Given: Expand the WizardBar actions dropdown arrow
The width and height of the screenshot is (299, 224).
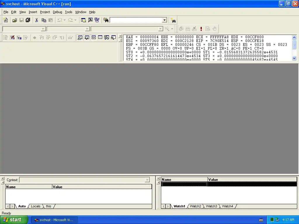Looking at the screenshot, I should point(172,29).
